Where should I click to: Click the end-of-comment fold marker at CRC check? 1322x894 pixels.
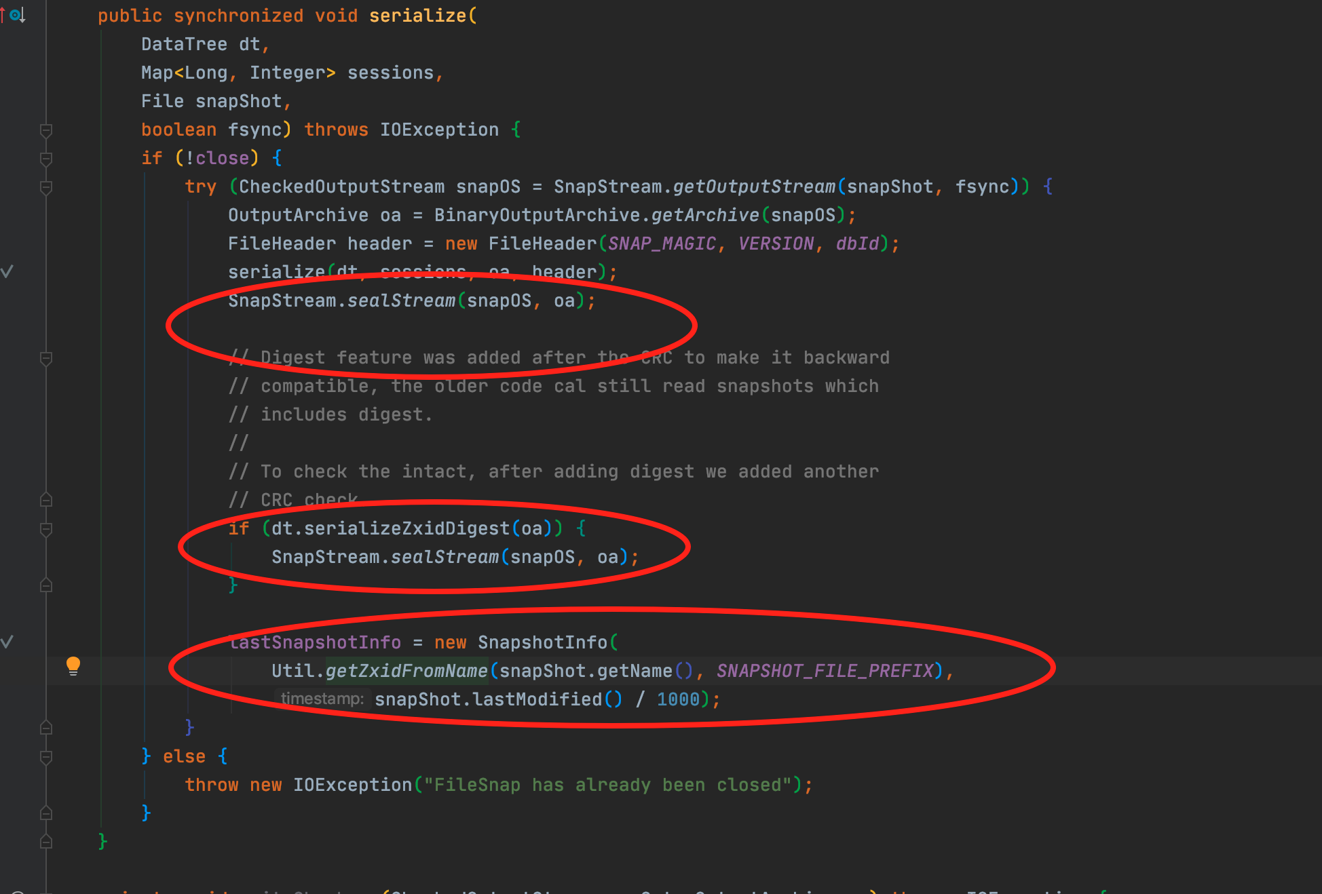pos(46,501)
